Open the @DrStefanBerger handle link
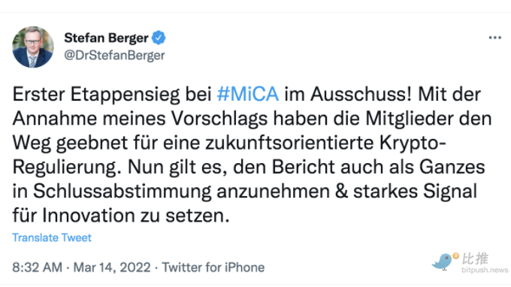 114,55
